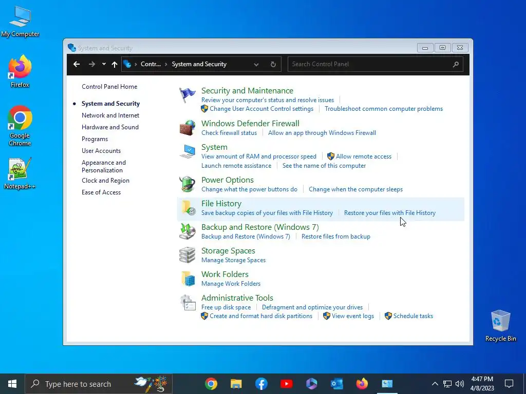Click Allow an app through Windows Firewall
This screenshot has width=526, height=394.
tap(322, 133)
